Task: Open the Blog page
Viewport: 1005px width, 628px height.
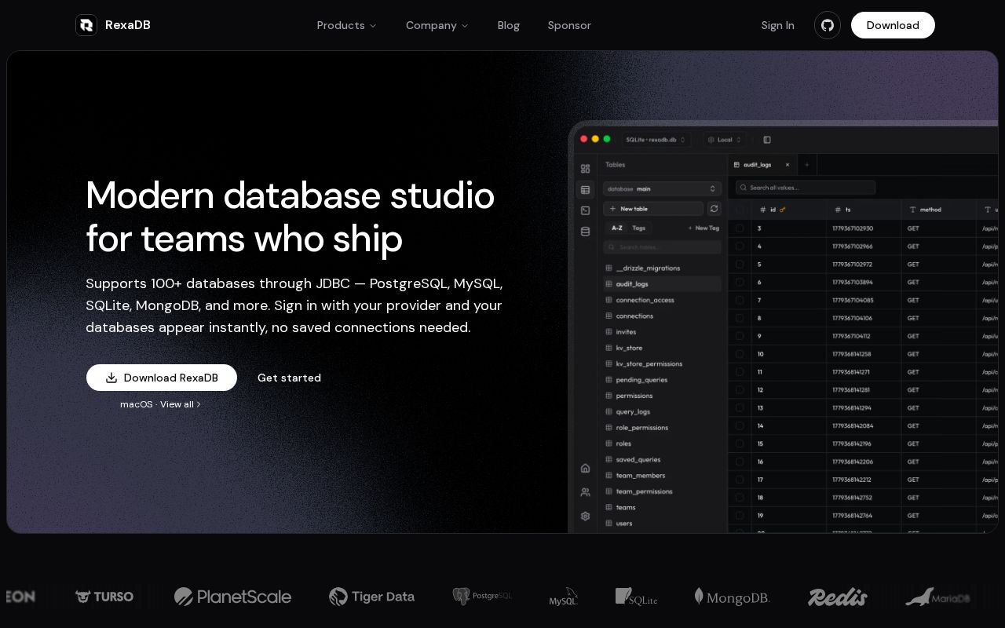Action: [x=508, y=25]
